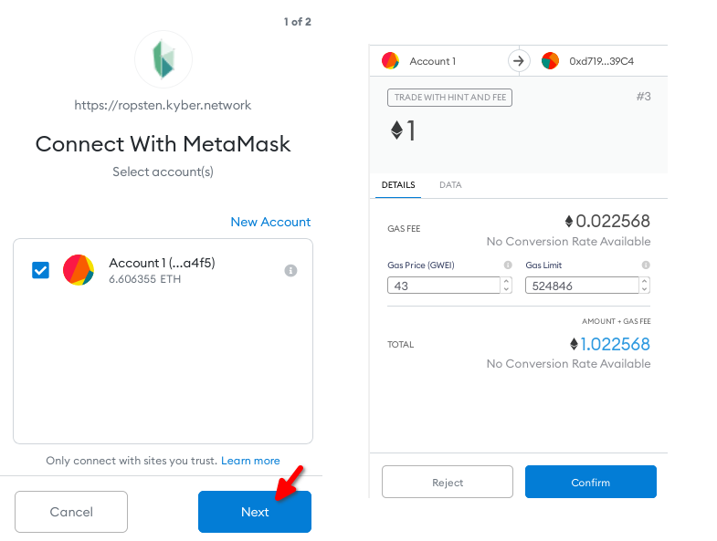
Task: Click the info icon beside Account 1
Action: pyautogui.click(x=291, y=271)
